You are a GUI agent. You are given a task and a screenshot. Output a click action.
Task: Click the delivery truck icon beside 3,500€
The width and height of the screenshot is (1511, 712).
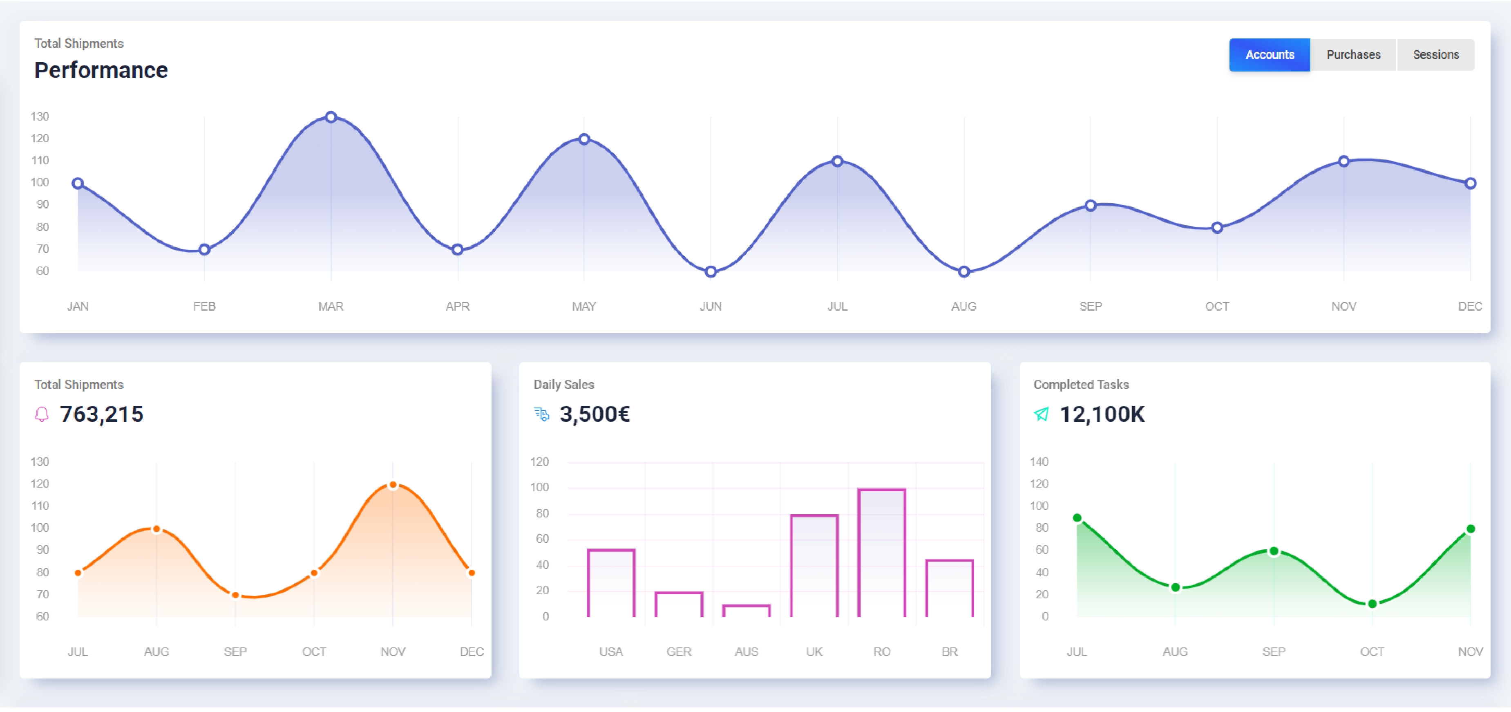point(541,414)
